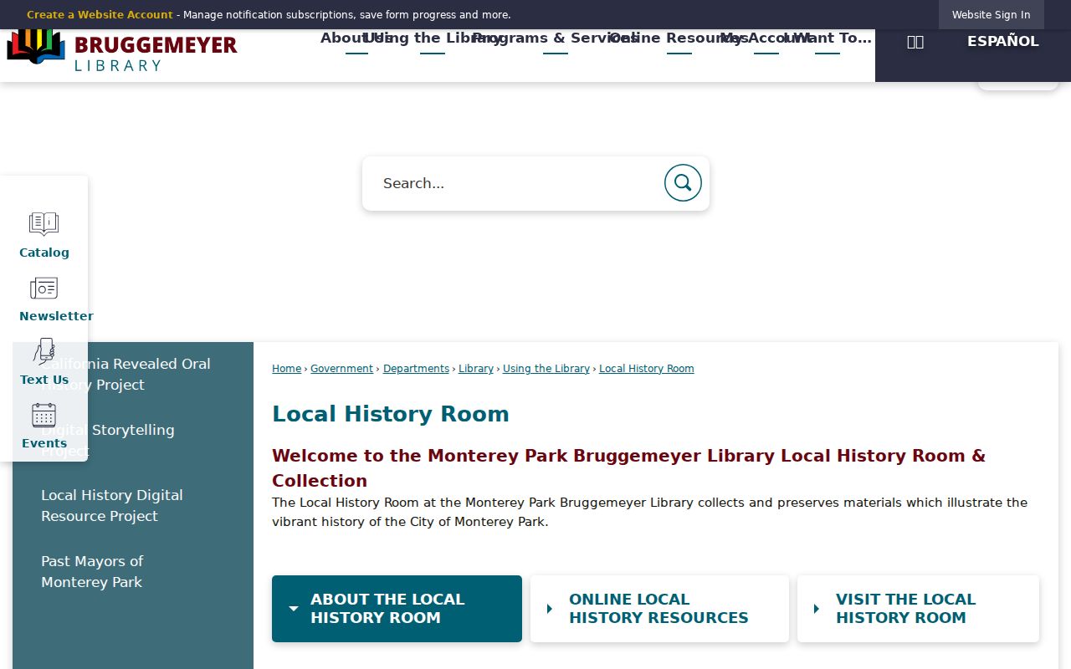Open Digital Storytelling Project link
This screenshot has height=669, width=1071.
108,441
